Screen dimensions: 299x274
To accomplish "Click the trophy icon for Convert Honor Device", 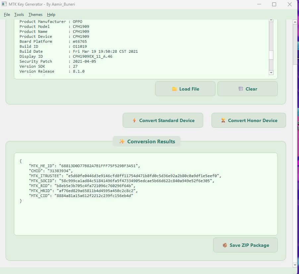I will 223,120.
